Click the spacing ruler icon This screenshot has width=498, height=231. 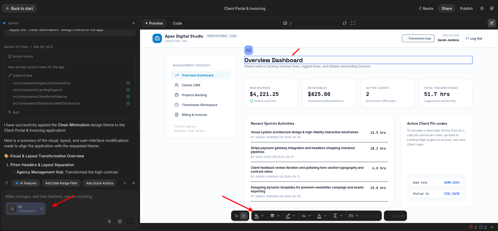(351, 216)
